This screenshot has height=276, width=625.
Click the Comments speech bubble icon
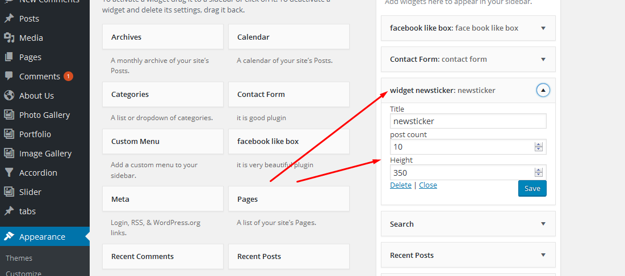pyautogui.click(x=9, y=77)
